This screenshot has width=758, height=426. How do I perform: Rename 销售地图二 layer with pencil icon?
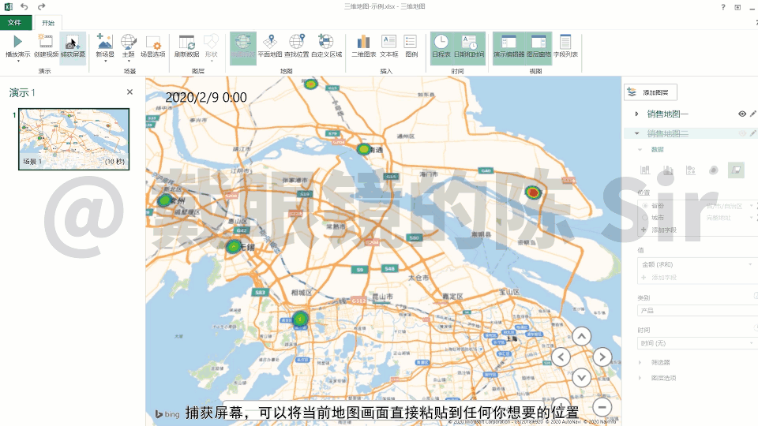point(753,133)
